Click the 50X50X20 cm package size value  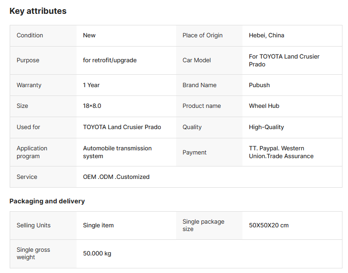click(x=269, y=226)
